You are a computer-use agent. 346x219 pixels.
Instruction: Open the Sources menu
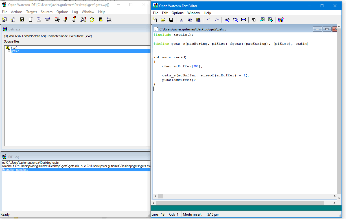pos(47,12)
